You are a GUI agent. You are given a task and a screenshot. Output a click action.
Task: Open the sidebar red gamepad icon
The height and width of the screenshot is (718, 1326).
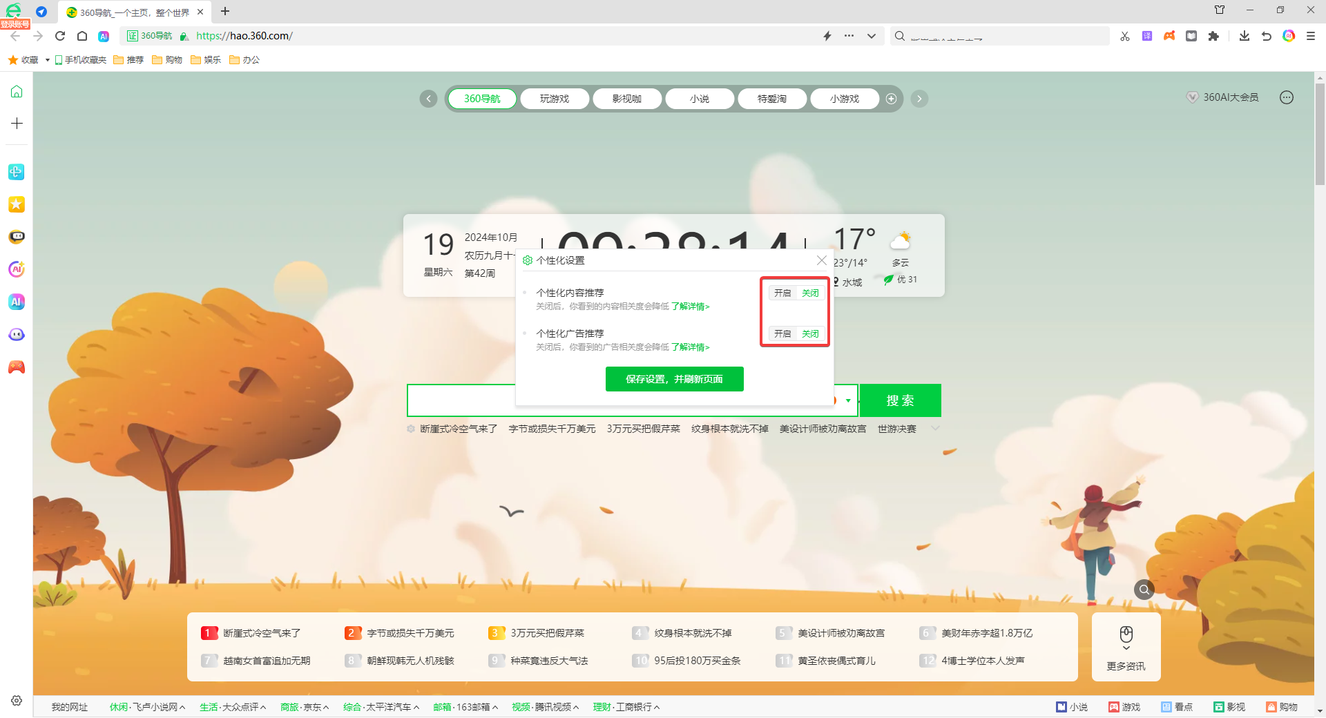[x=17, y=367]
